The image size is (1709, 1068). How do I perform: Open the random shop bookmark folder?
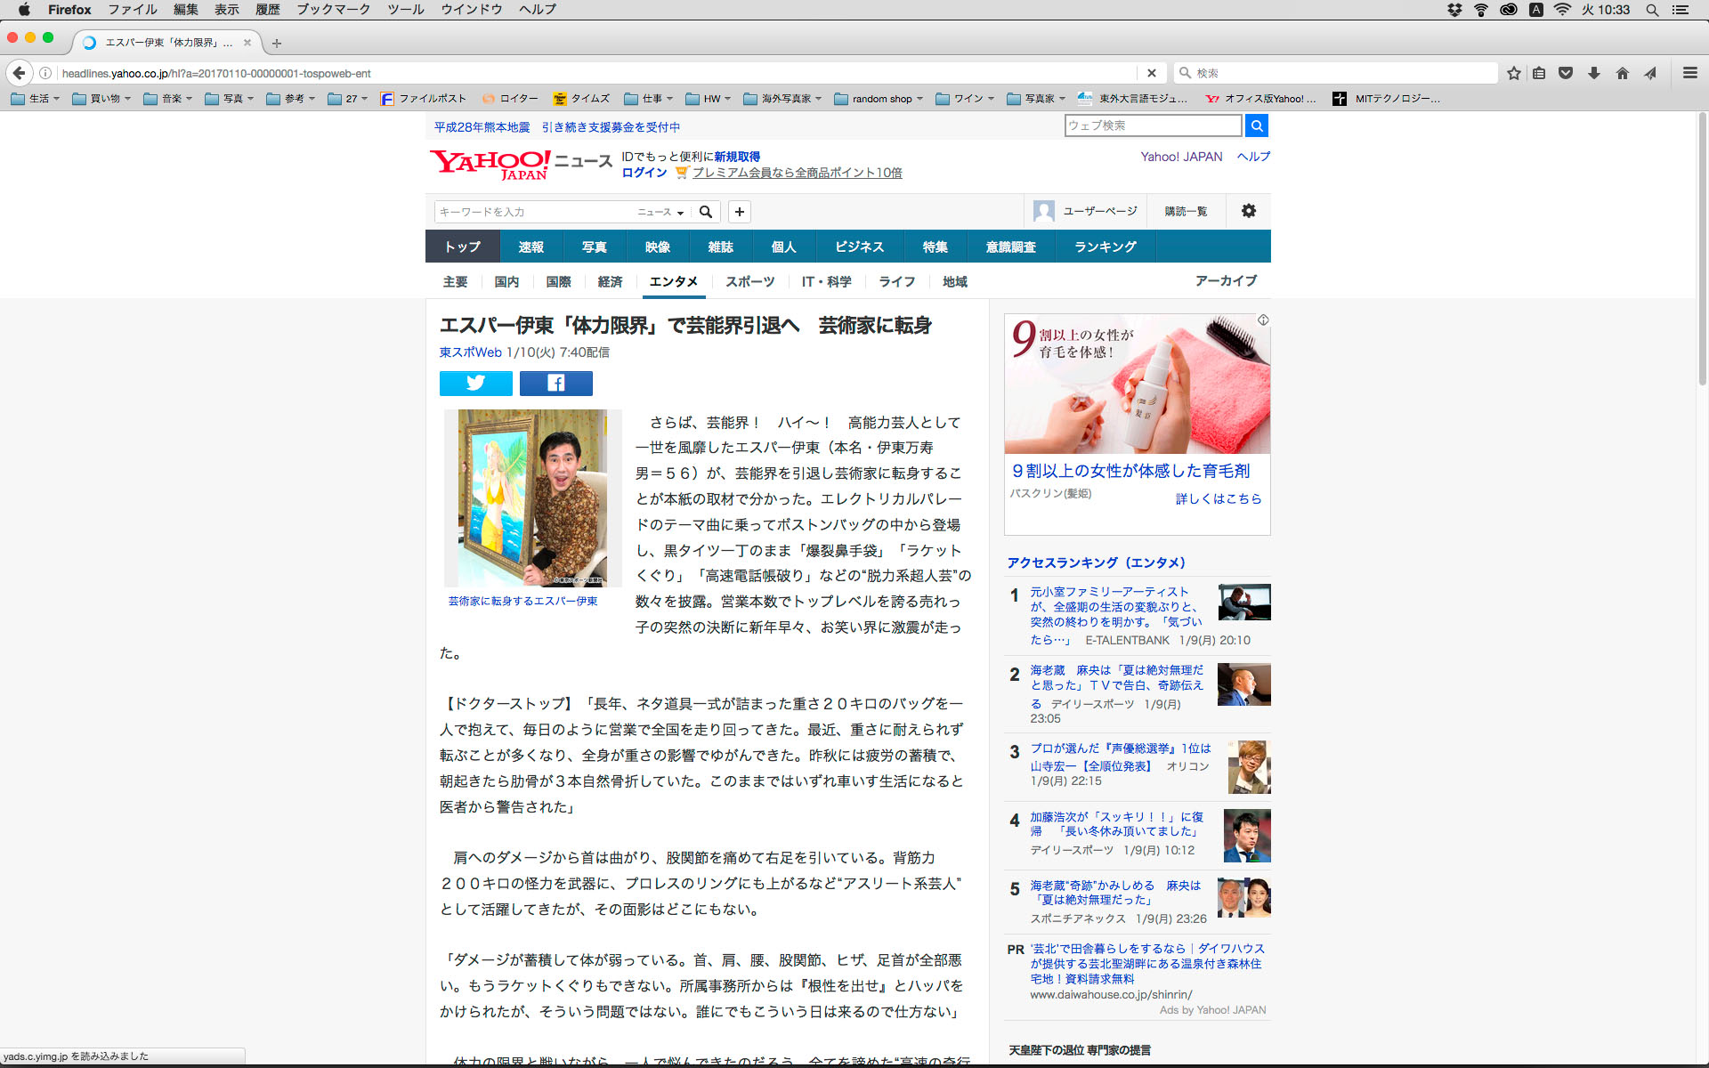coord(879,99)
